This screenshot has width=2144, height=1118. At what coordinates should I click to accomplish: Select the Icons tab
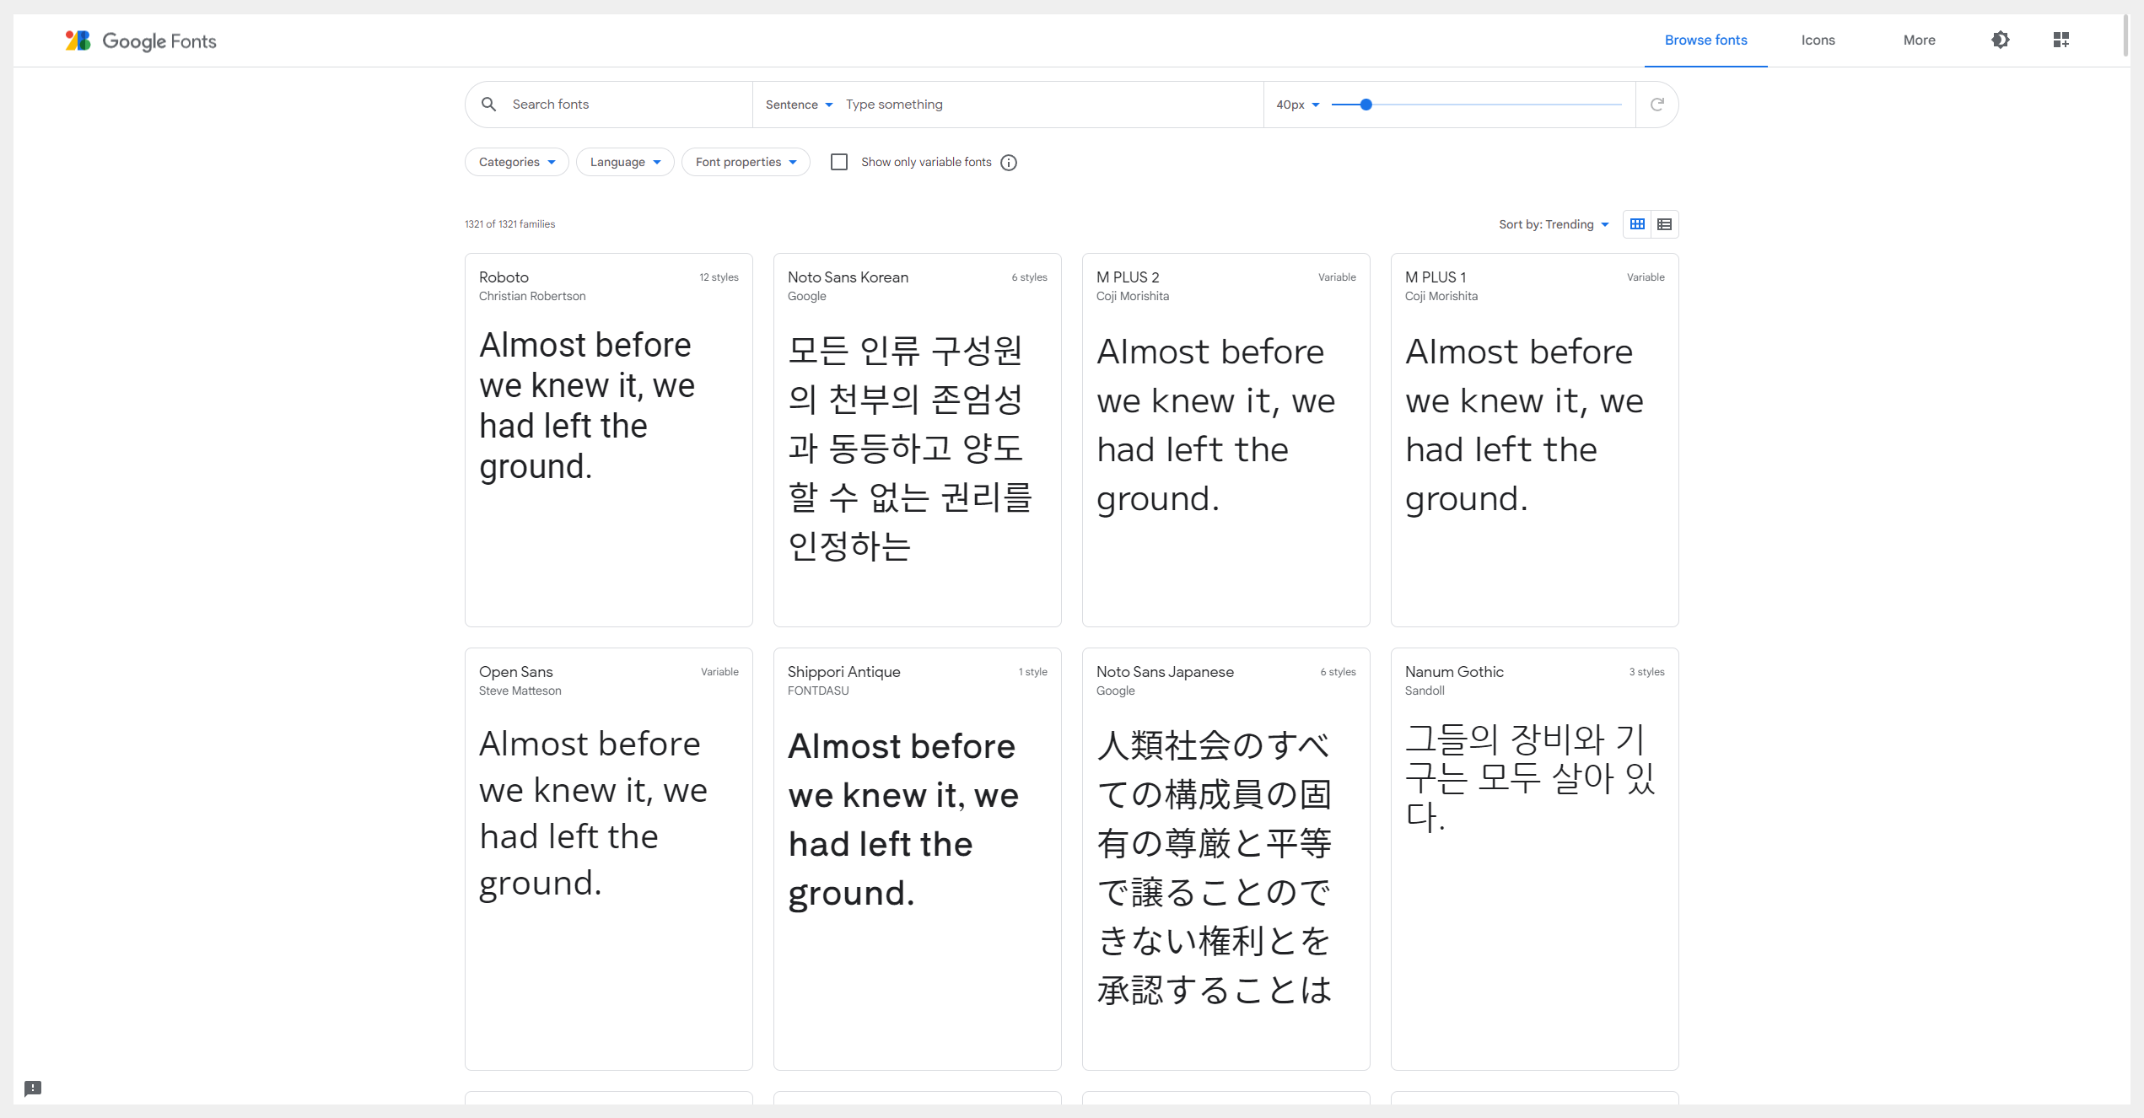(x=1818, y=40)
